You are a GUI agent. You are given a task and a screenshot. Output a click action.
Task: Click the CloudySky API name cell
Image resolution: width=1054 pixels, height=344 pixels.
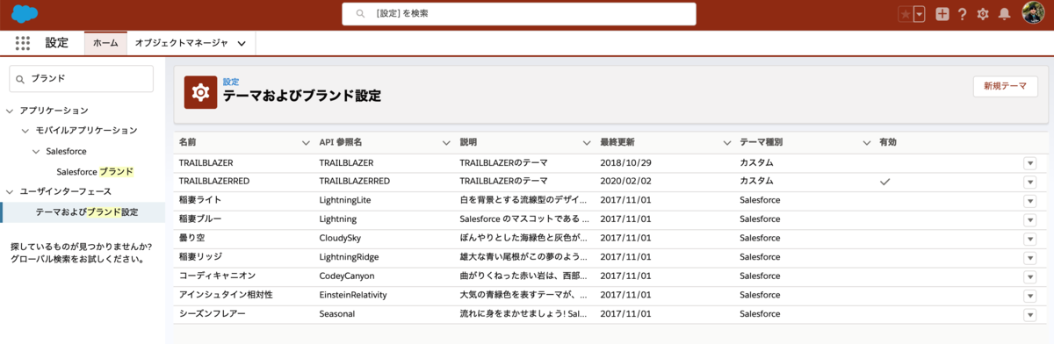[x=340, y=238]
